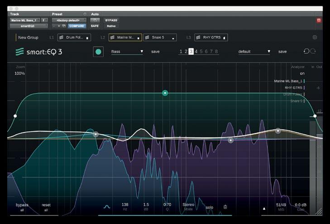330x224 pixels.
Task: Click the small circle icon beside Preset
Action: [x=85, y=14]
